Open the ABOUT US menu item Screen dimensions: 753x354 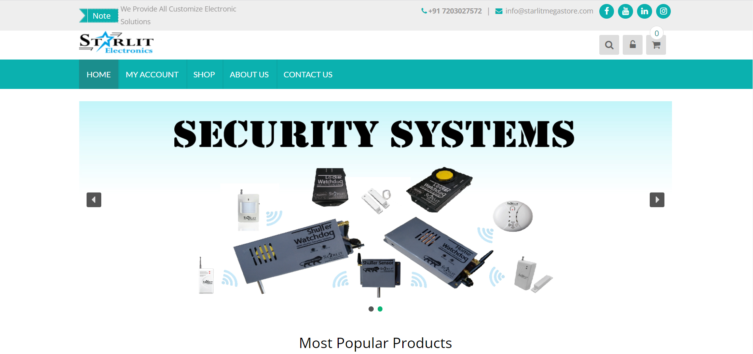coord(249,74)
